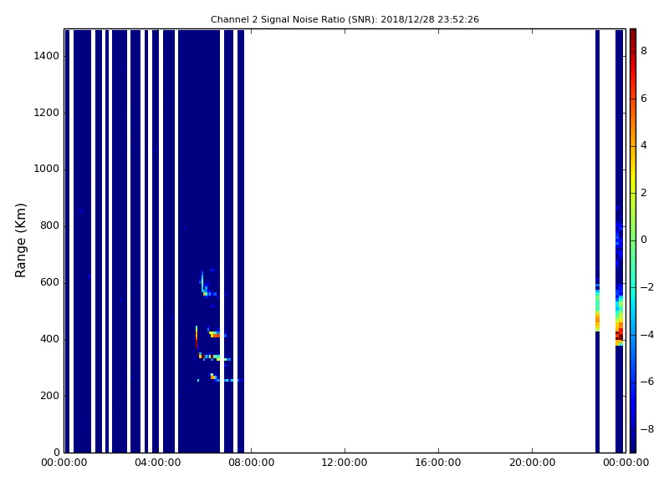Click the yellow-orange echo column near 22:45
The height and width of the screenshot is (501, 669).
click(597, 309)
